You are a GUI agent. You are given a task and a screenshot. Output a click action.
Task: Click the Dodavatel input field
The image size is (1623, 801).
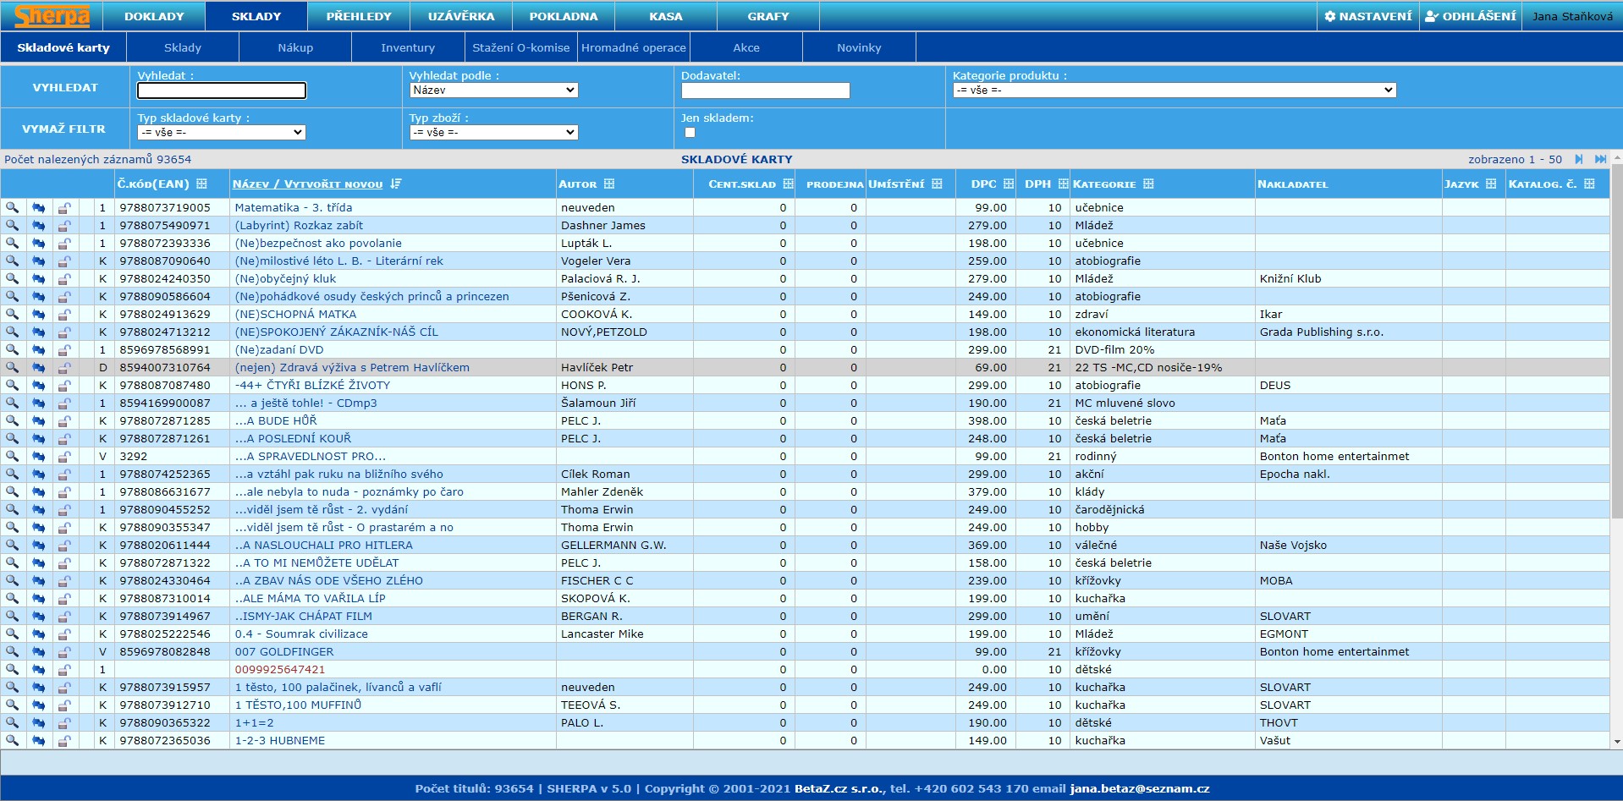click(x=765, y=91)
